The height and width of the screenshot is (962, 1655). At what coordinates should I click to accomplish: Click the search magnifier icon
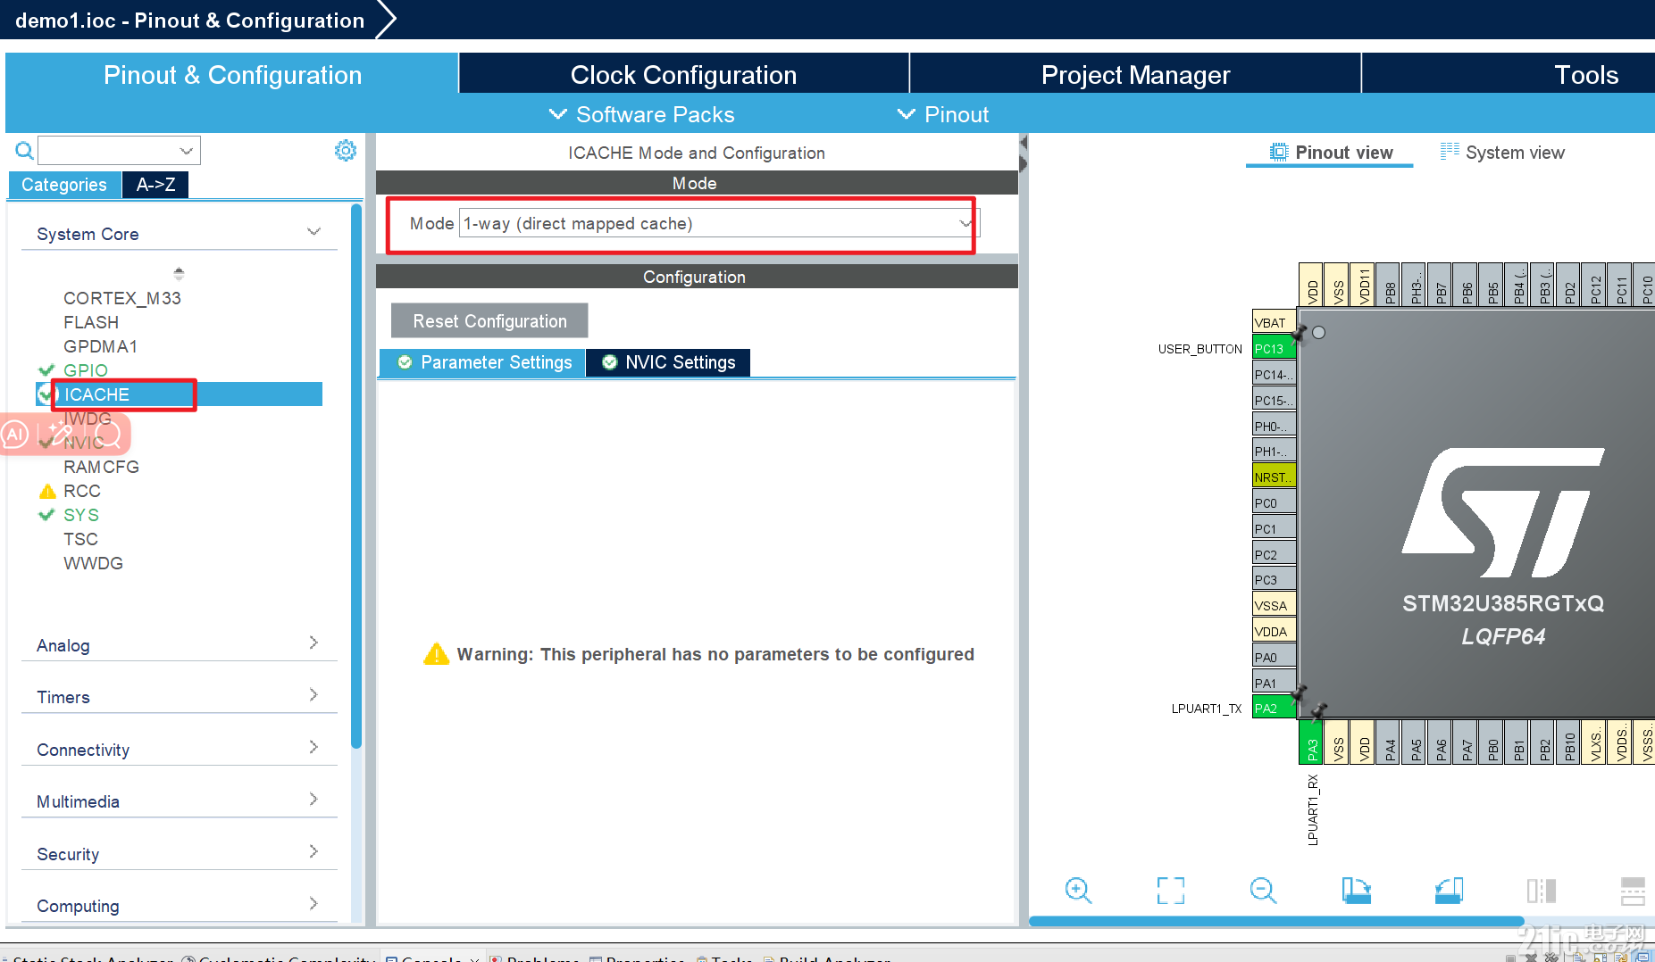(24, 151)
